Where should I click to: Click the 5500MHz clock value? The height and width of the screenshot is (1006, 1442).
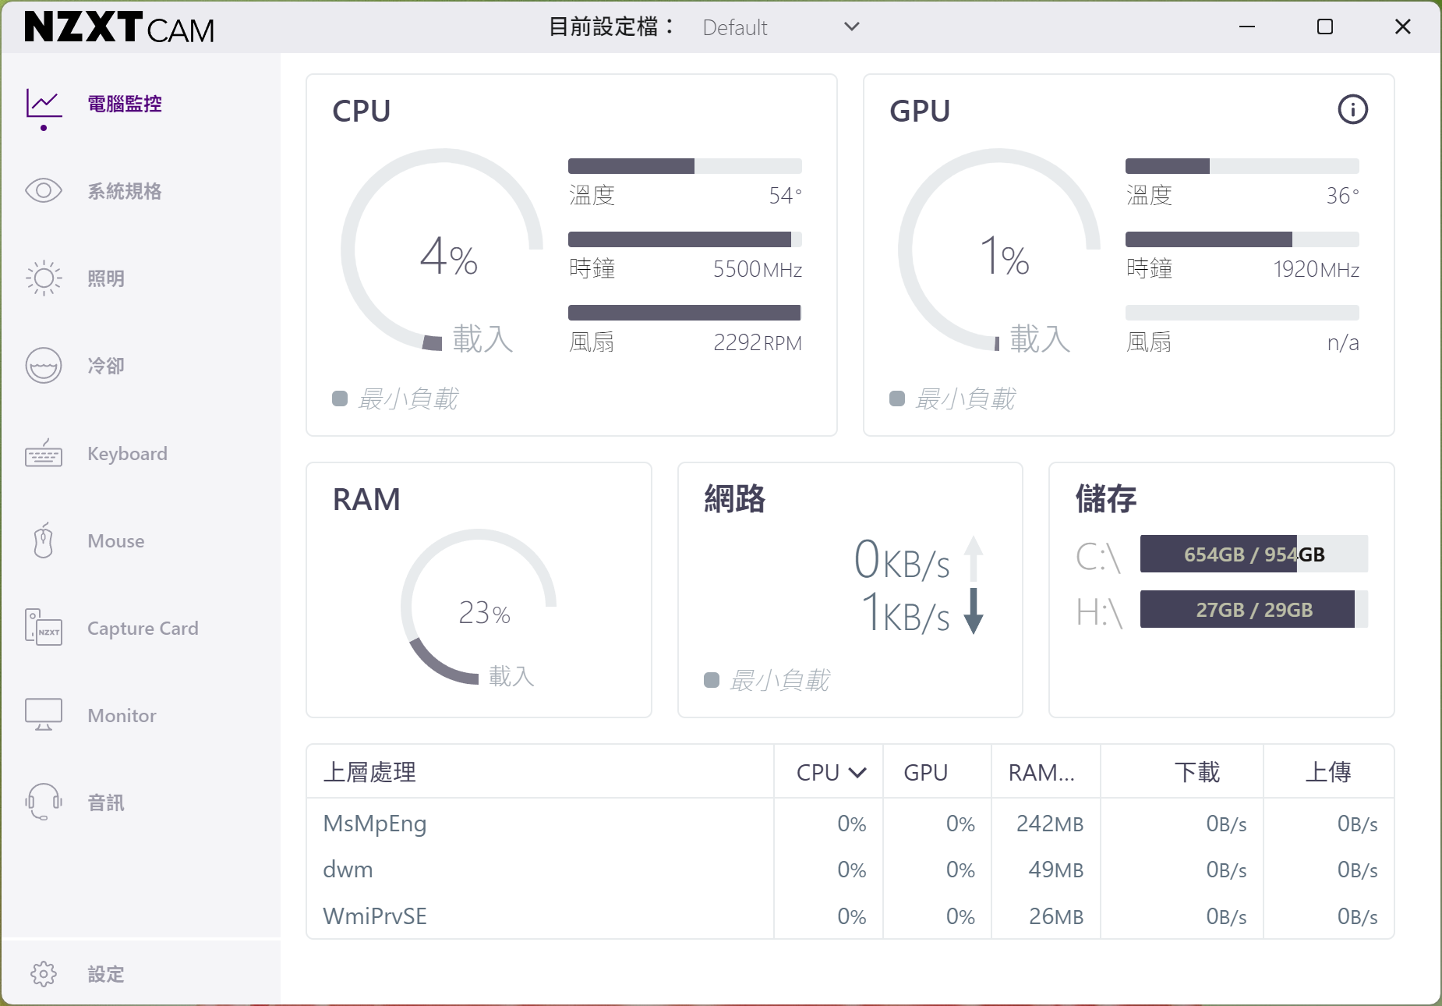point(758,269)
